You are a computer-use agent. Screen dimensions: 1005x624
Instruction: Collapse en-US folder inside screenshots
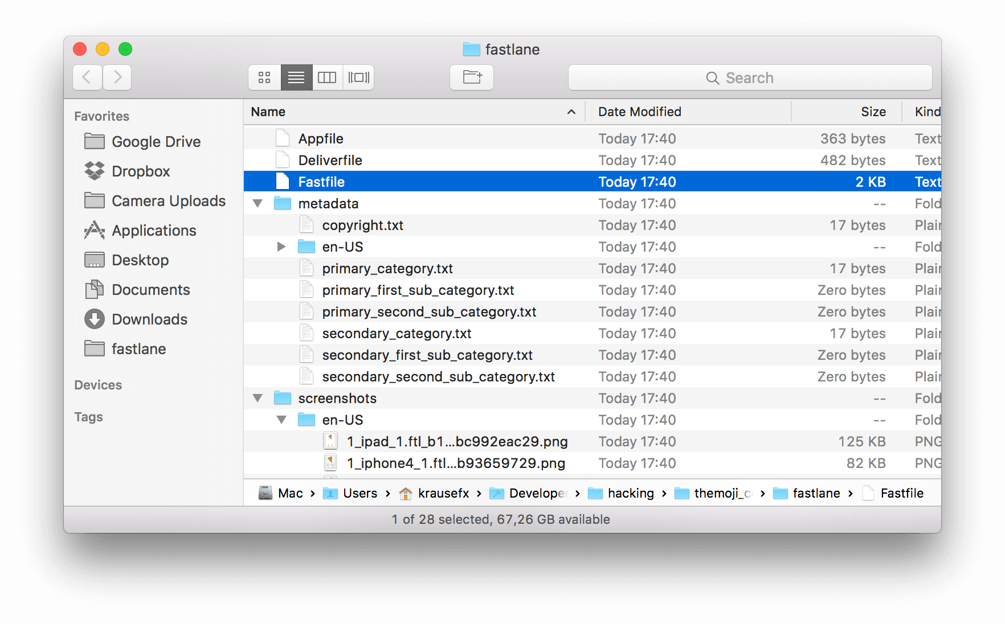point(281,420)
